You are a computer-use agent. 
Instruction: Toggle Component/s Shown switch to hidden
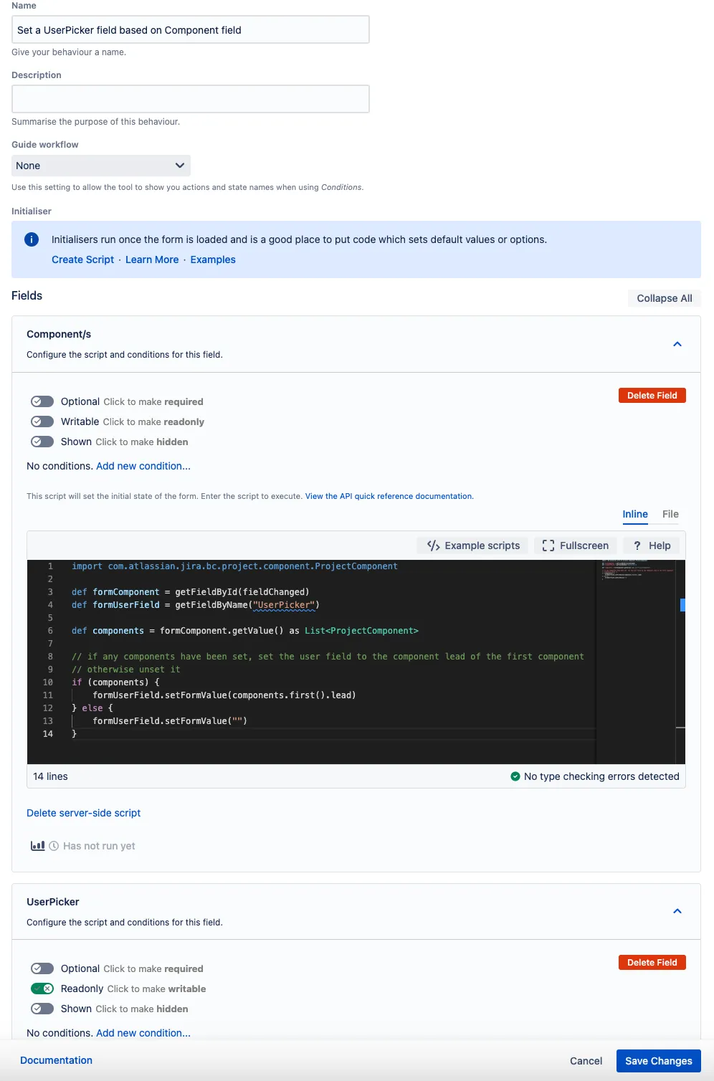coord(42,442)
